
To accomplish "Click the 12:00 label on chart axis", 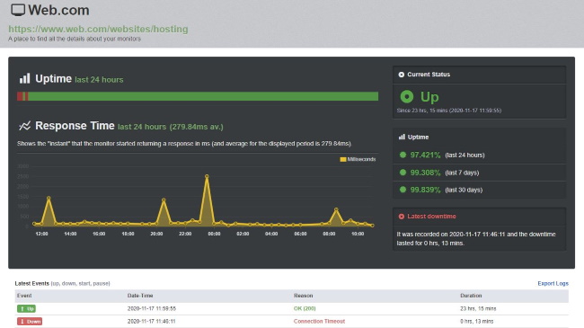I will pos(41,234).
